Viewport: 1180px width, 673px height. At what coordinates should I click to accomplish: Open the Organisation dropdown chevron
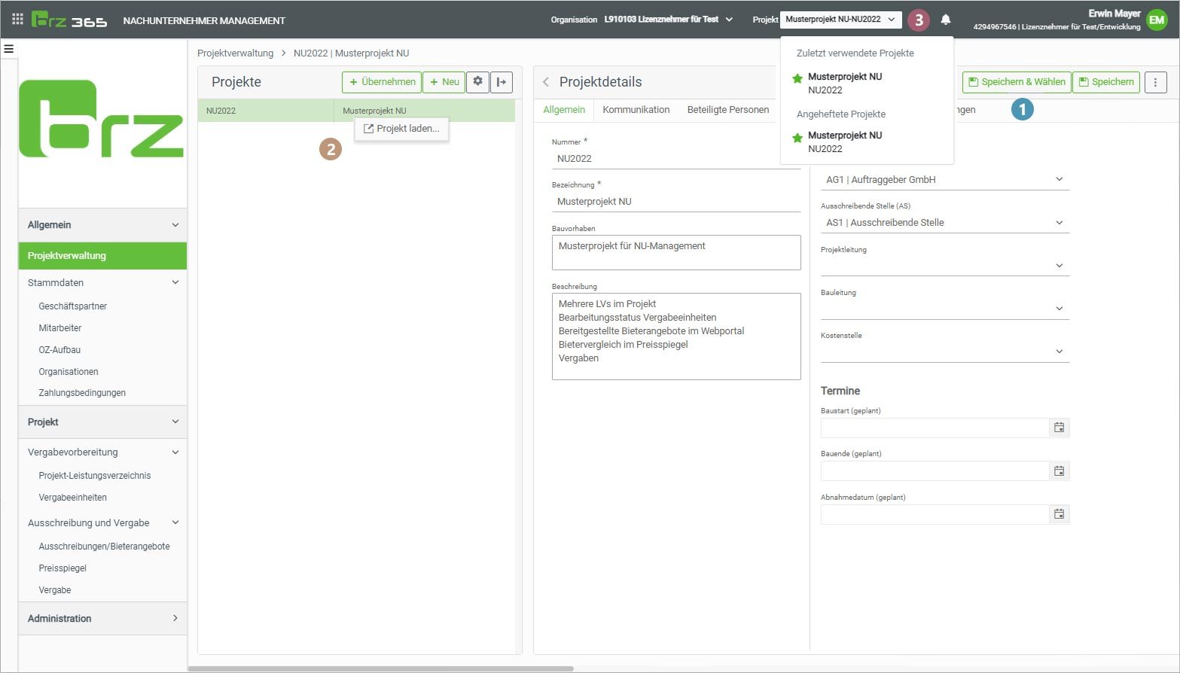point(729,20)
